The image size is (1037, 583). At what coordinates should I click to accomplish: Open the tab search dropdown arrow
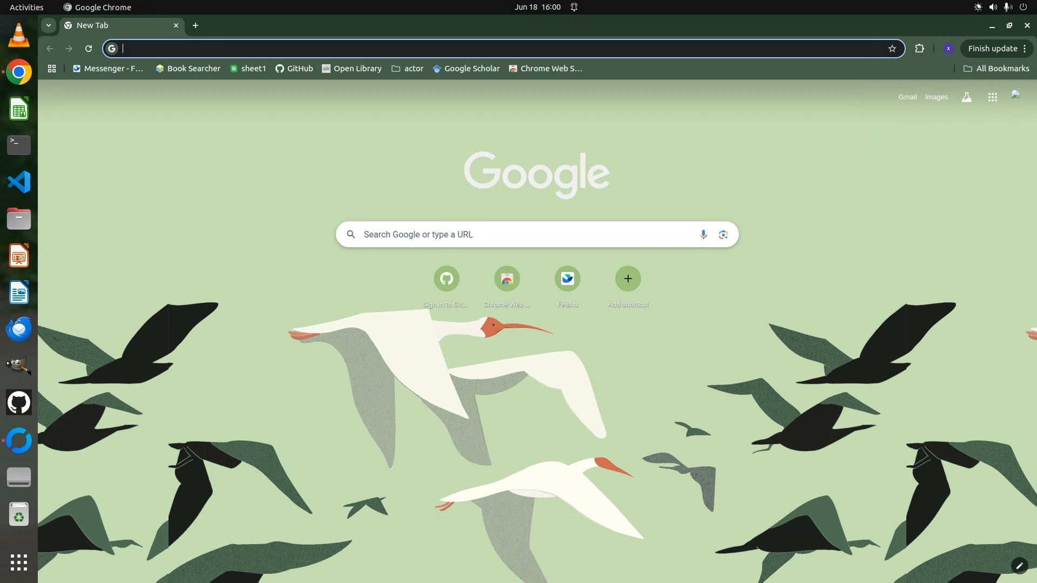(49, 25)
